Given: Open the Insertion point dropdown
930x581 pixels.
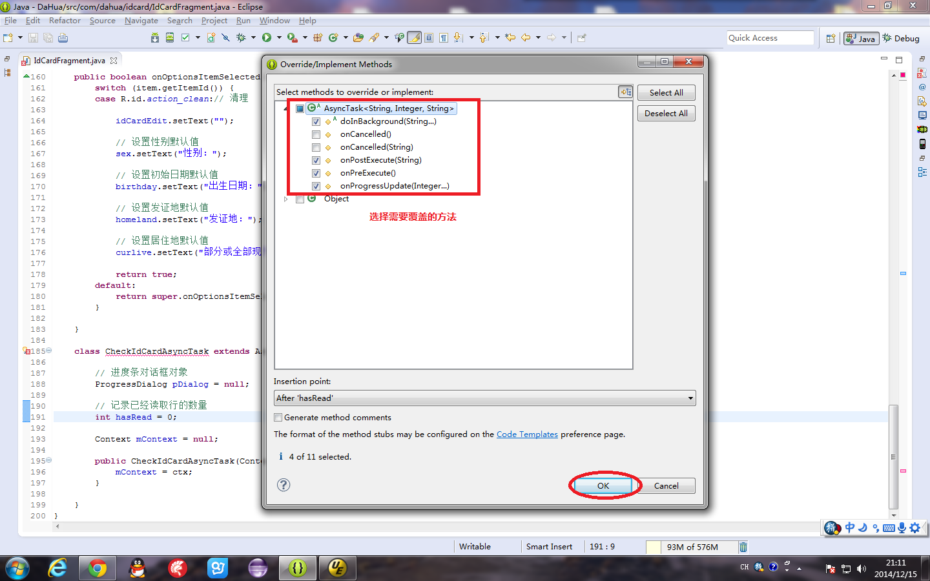Looking at the screenshot, I should (x=690, y=398).
